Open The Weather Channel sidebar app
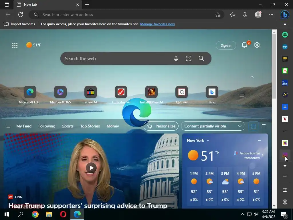This screenshot has width=293, height=220. 285,83
